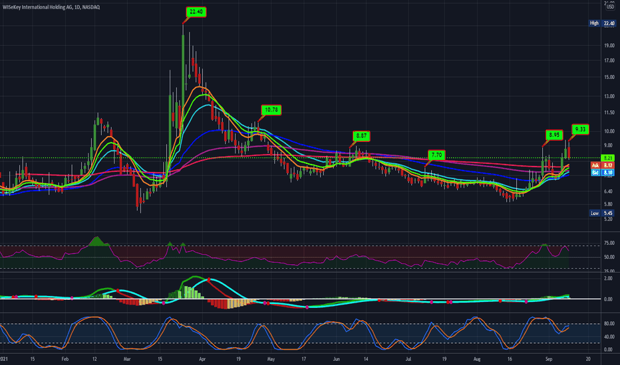Screen dimensions: 620x365
Task: Click 50.00 on the RSI scale
Action: 609,257
